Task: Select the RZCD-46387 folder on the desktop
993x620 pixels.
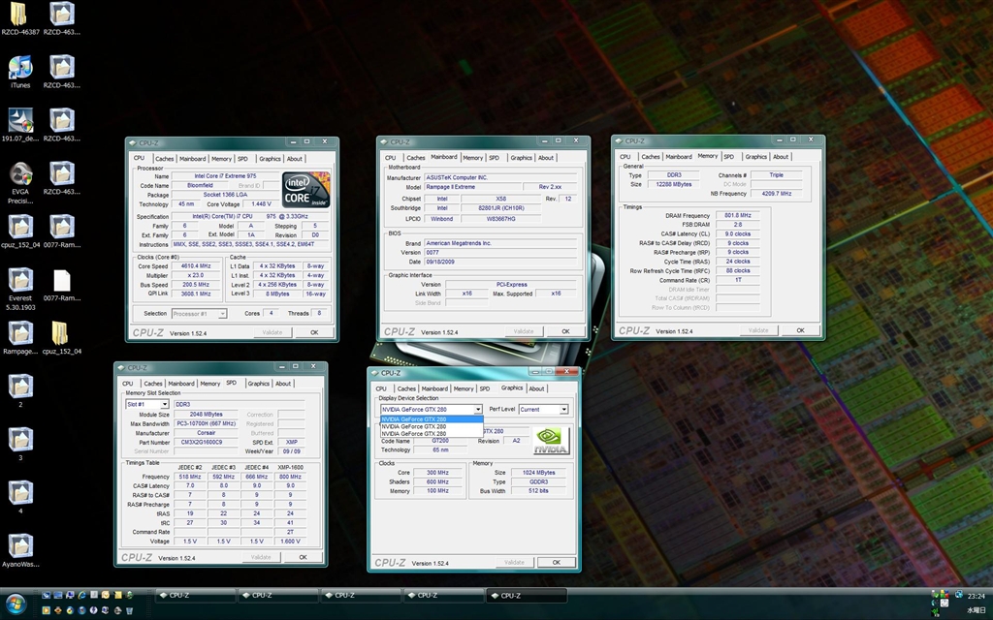Action: (20, 15)
